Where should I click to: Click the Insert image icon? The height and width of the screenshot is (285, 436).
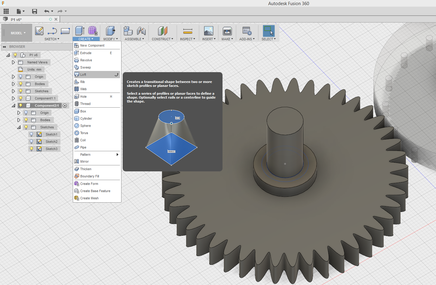tap(209, 31)
